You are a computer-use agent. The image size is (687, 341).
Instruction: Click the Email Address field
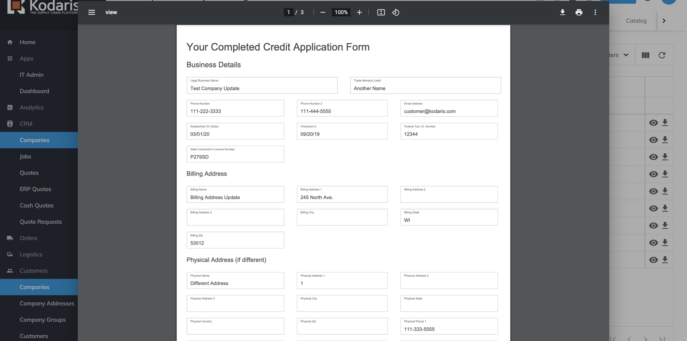(449, 108)
